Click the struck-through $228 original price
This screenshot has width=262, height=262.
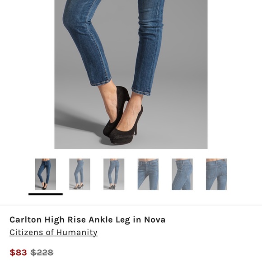click(x=42, y=253)
